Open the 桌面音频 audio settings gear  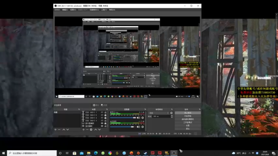[142, 127]
